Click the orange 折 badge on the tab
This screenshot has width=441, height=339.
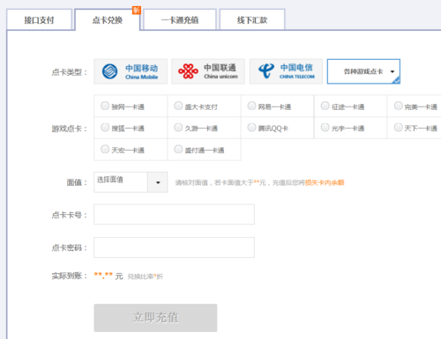tap(137, 11)
